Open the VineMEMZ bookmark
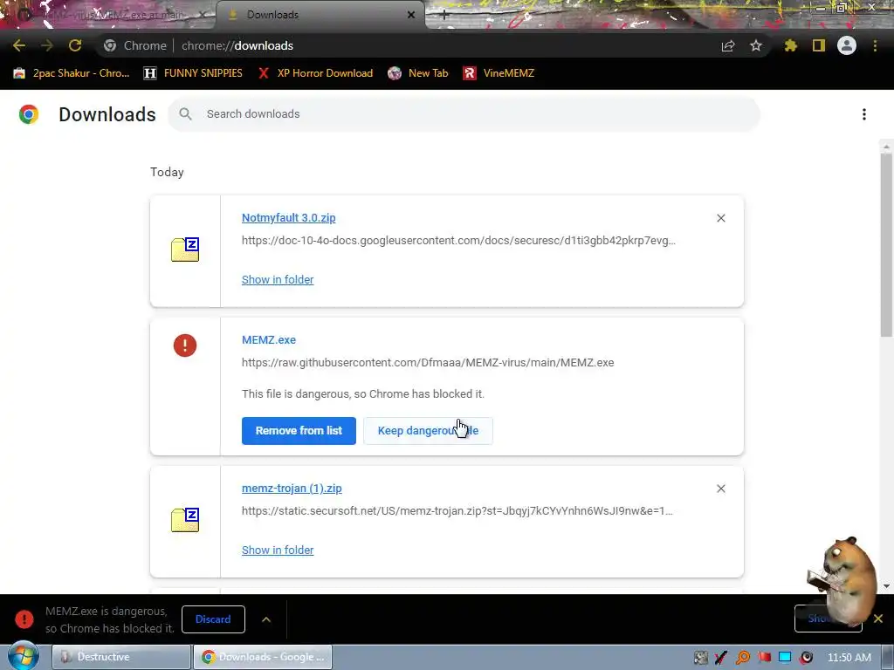Image resolution: width=894 pixels, height=670 pixels. coord(499,73)
